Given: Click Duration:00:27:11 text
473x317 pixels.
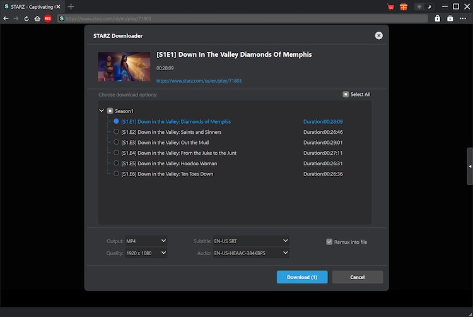Looking at the screenshot, I should click(x=323, y=153).
